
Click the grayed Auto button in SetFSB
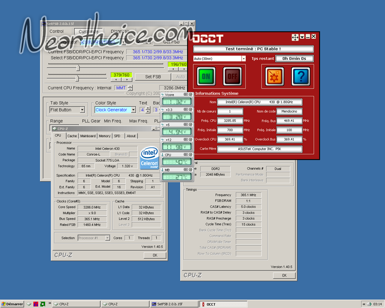(x=180, y=77)
